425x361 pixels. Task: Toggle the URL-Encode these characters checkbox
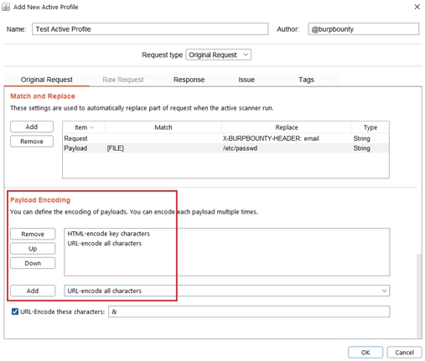pos(15,312)
